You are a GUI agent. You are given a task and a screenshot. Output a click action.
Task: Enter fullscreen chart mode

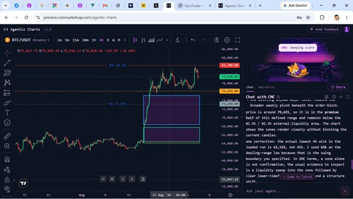(238, 40)
